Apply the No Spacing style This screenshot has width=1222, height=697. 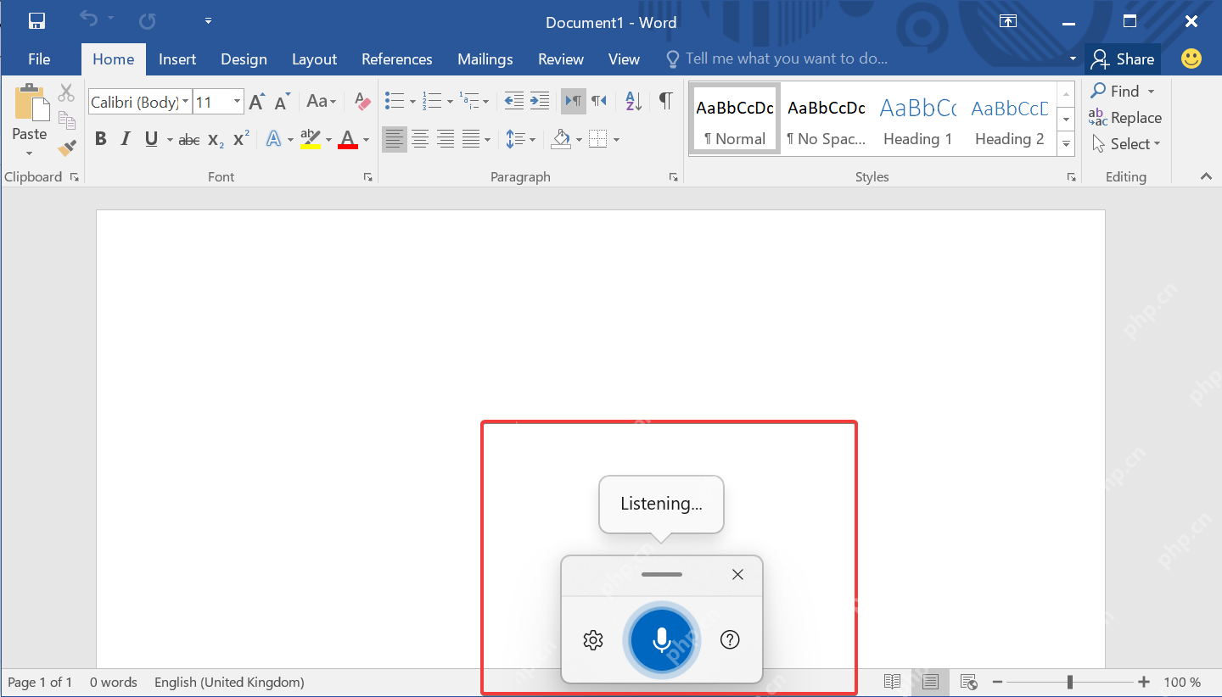[x=827, y=119]
